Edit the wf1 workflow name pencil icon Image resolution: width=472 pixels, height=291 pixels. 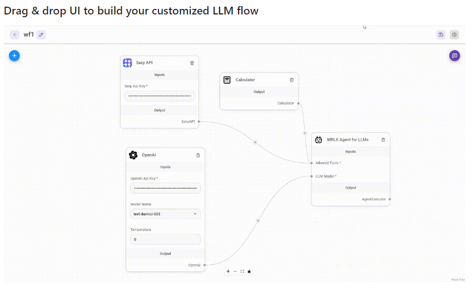point(41,34)
